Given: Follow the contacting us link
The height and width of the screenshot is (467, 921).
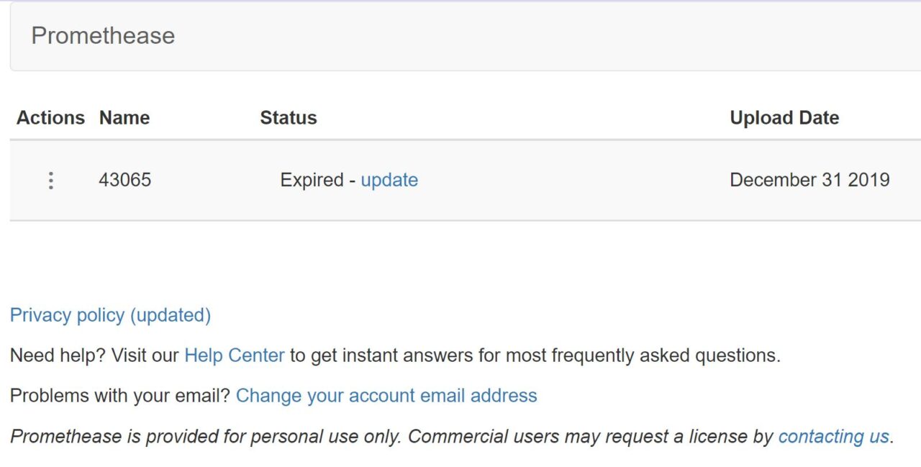Looking at the screenshot, I should (x=833, y=436).
